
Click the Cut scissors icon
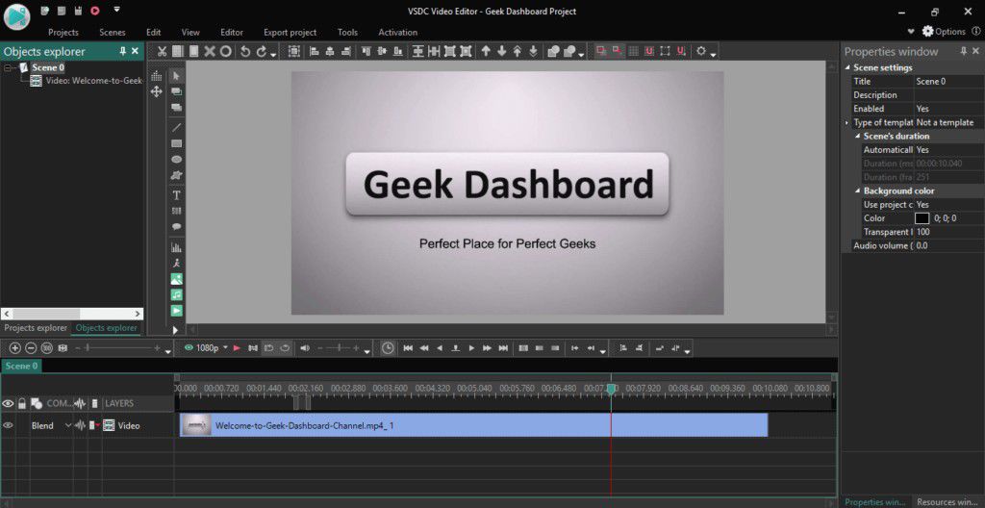pos(163,51)
